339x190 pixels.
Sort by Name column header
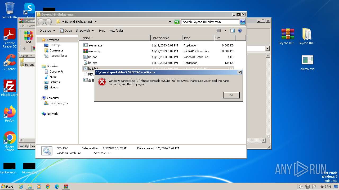click(x=114, y=38)
